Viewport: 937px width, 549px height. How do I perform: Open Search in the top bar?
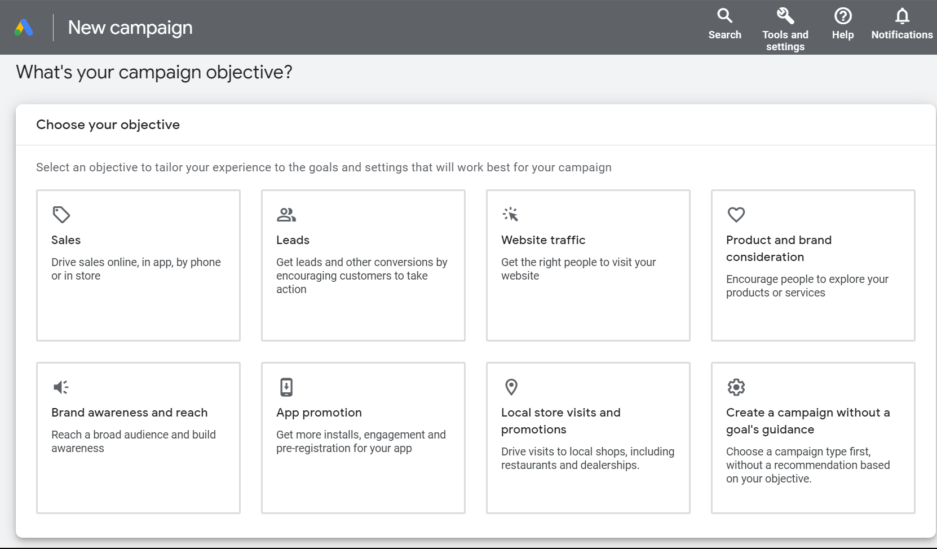tap(724, 24)
